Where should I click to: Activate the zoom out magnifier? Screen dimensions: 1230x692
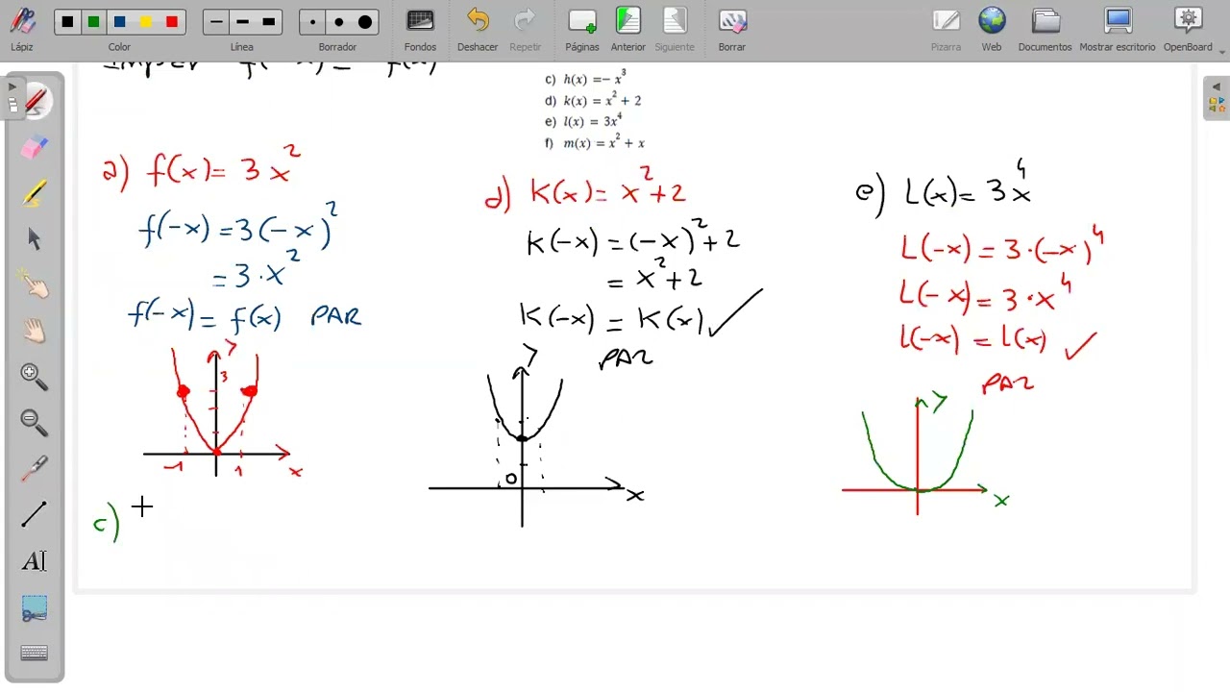35,423
